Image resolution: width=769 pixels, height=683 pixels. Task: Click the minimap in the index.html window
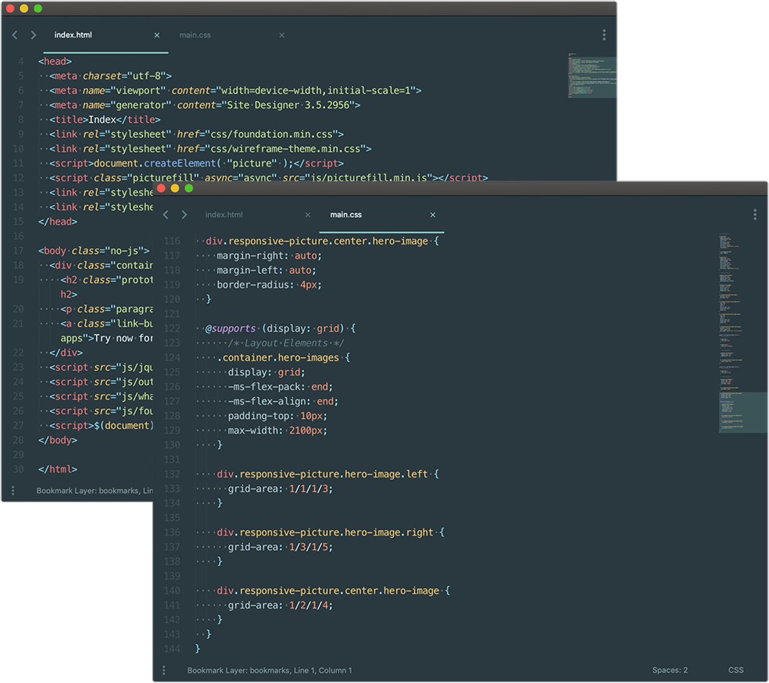[x=592, y=76]
